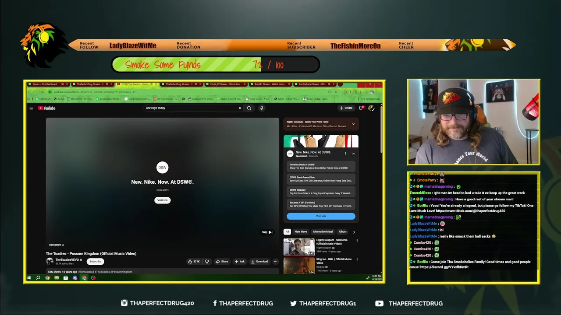Select the 'All' filter chip
Screen dimensions: 561x315
(287, 232)
